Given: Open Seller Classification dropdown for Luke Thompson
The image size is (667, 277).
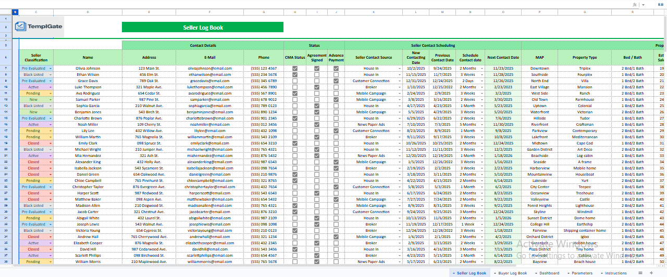Looking at the screenshot, I should pyautogui.click(x=51, y=87).
